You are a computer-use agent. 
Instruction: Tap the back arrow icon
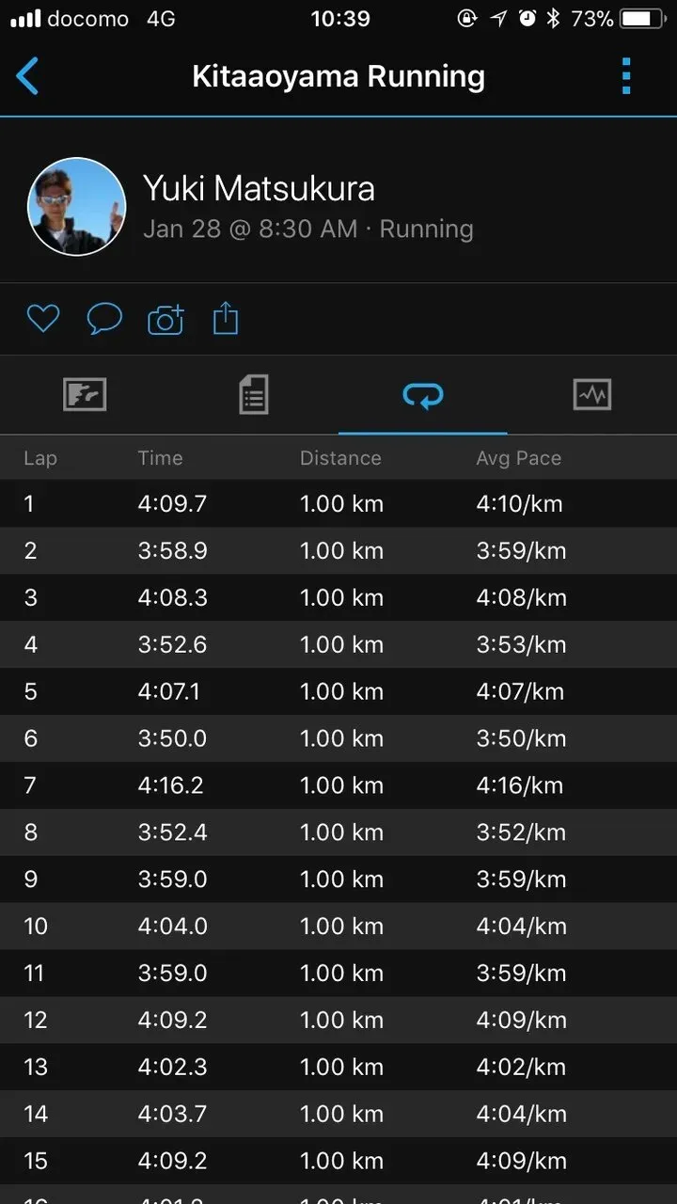point(28,76)
